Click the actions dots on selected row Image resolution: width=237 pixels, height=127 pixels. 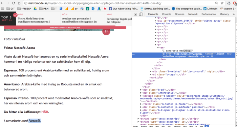click(133, 54)
